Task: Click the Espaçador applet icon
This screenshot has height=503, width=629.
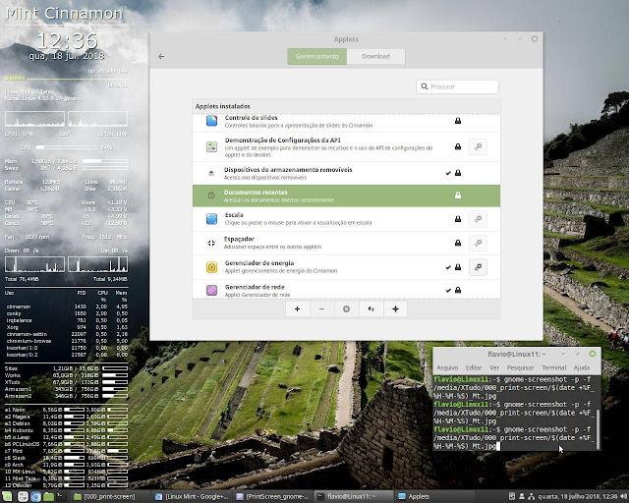Action: [x=211, y=243]
